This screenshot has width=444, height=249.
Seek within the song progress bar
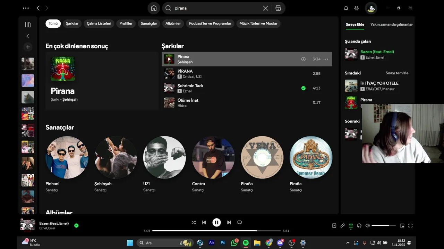click(x=216, y=231)
